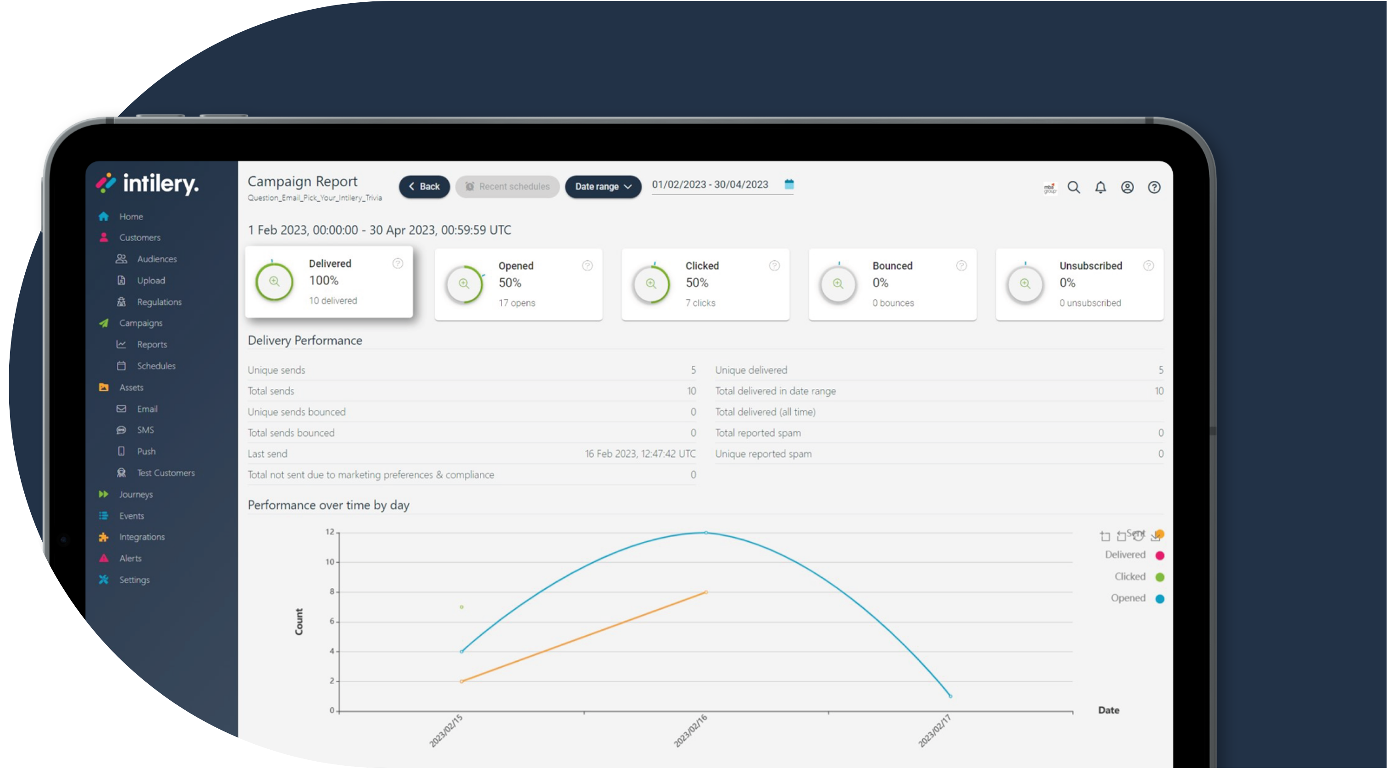Click the Bounced card help icon
Viewport: 1387px width, 769px height.
961,266
